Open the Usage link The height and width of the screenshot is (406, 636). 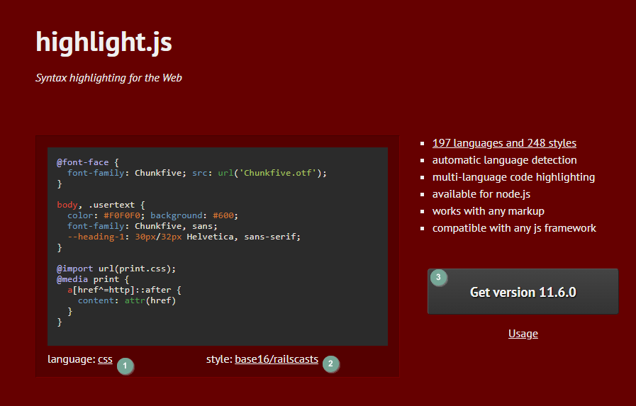pyautogui.click(x=523, y=334)
